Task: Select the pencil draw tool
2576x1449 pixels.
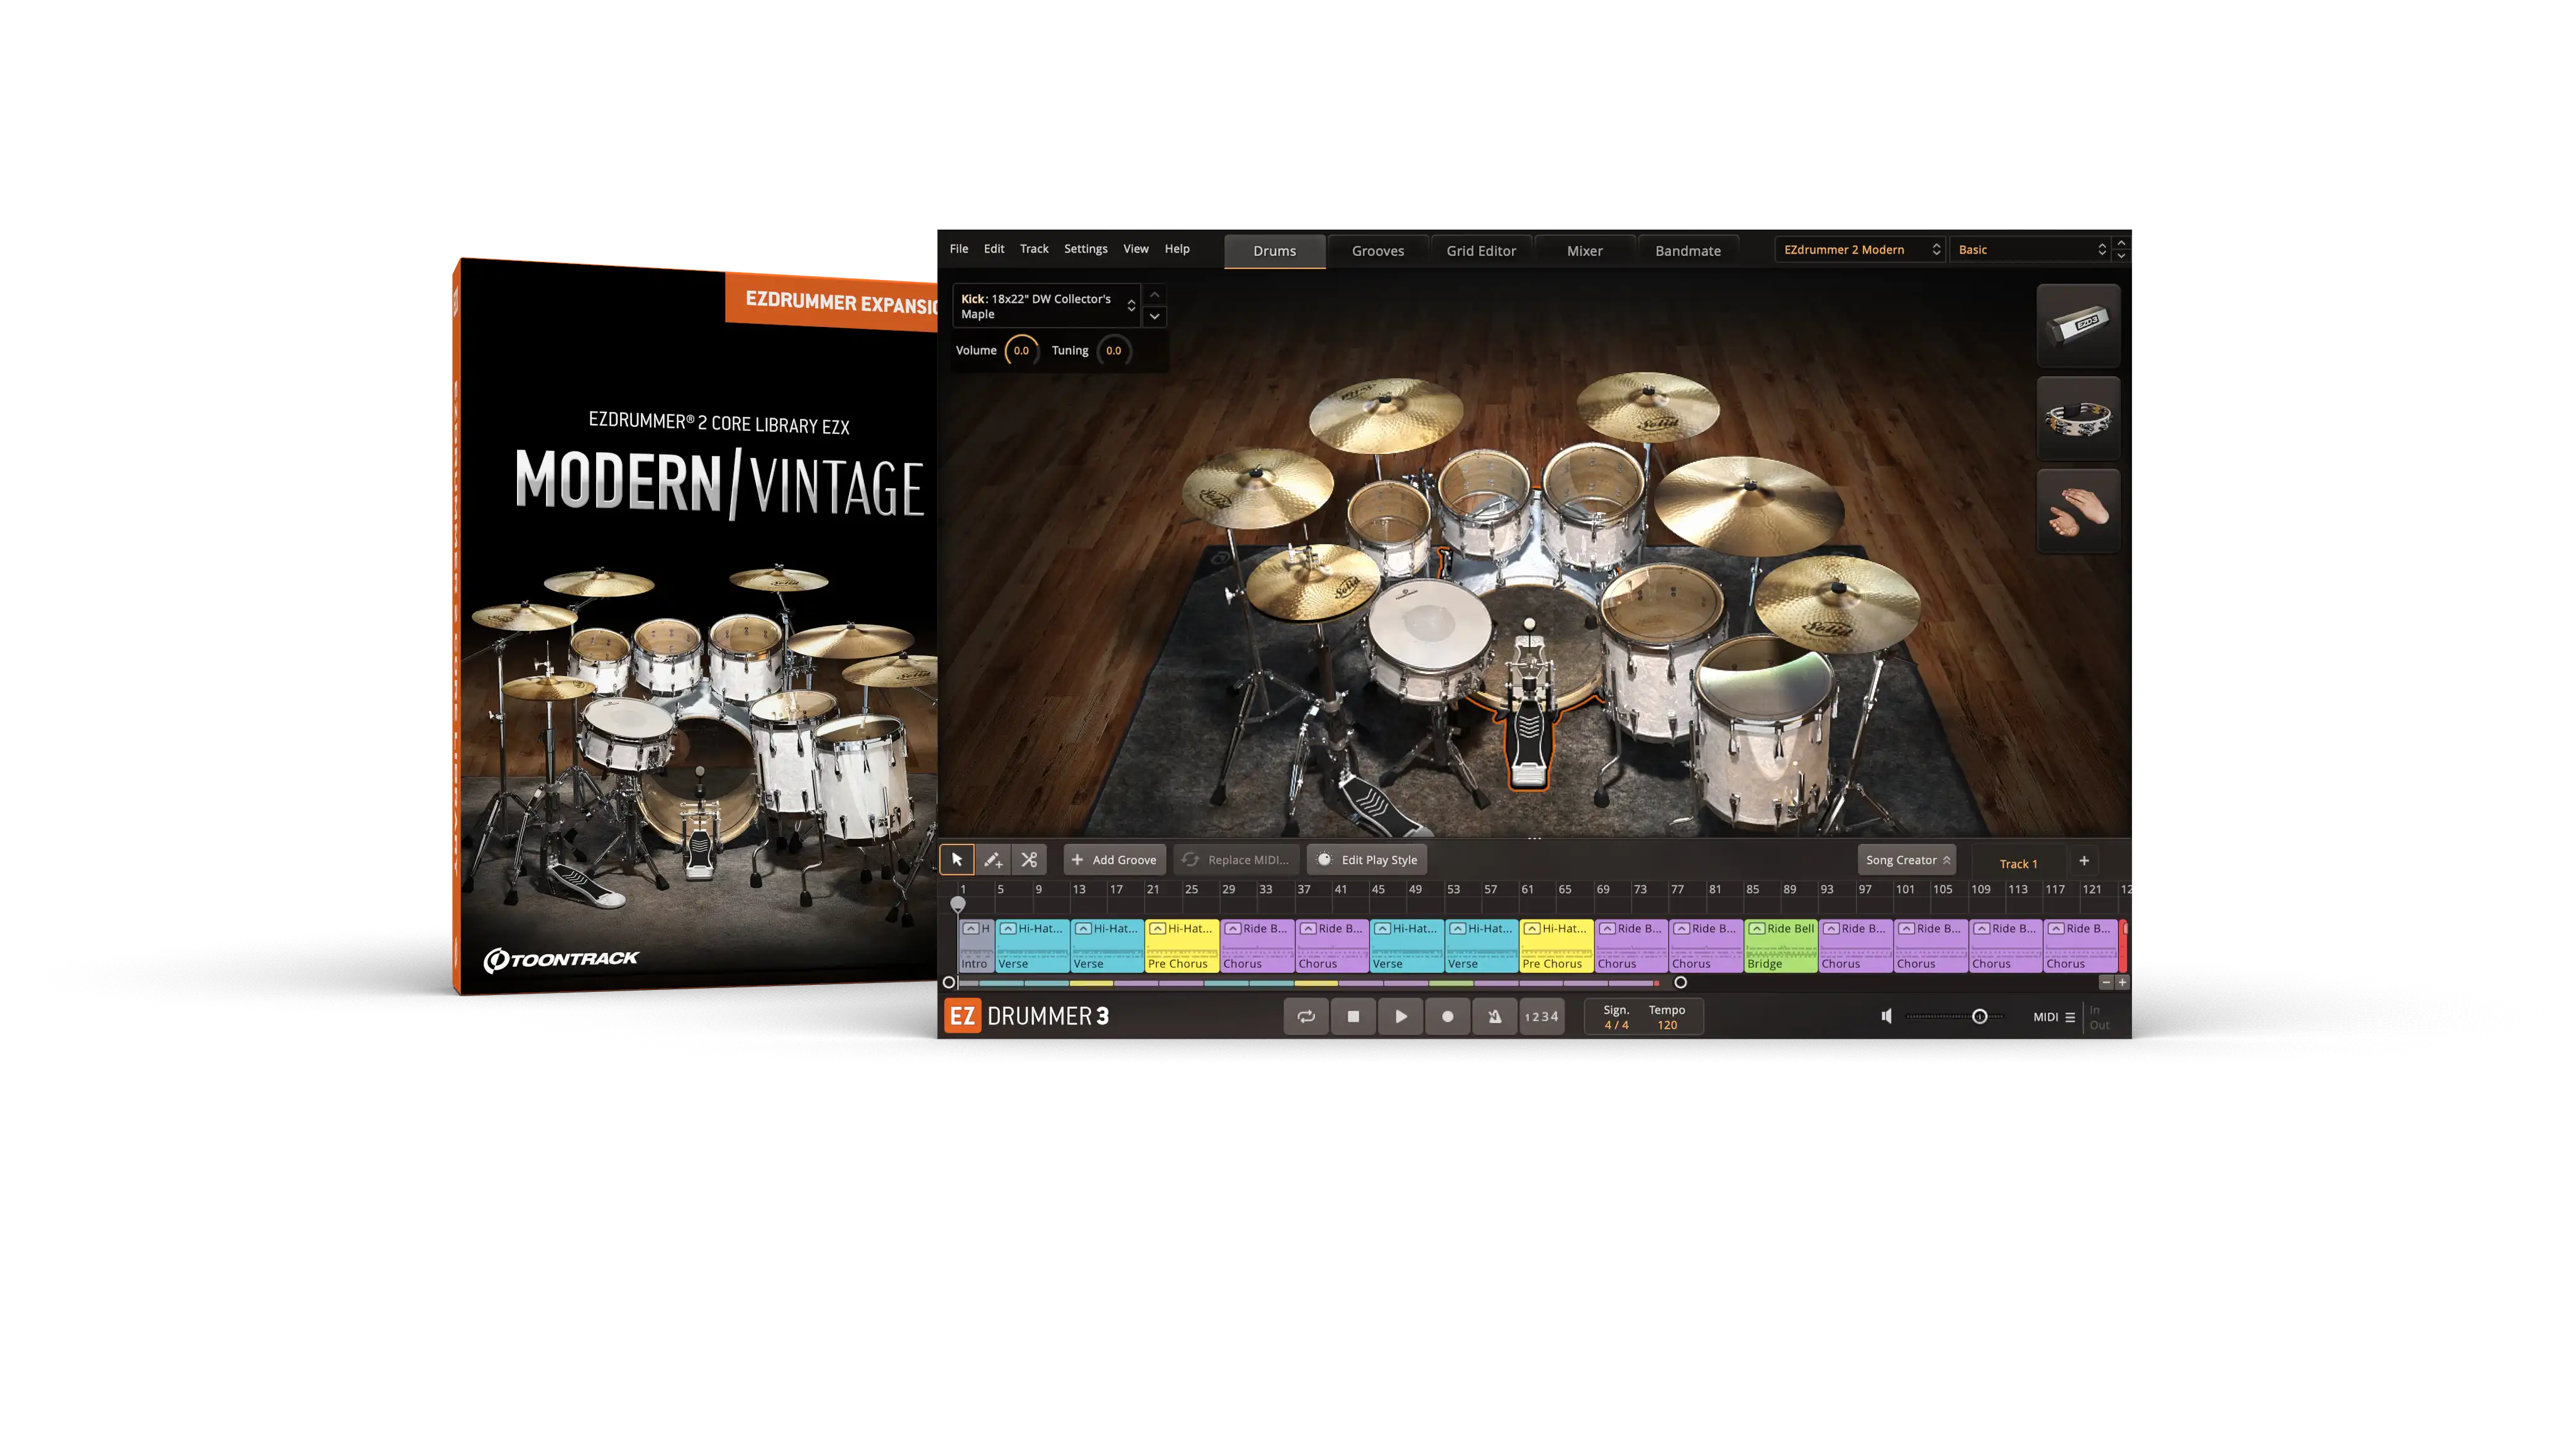Action: [993, 859]
